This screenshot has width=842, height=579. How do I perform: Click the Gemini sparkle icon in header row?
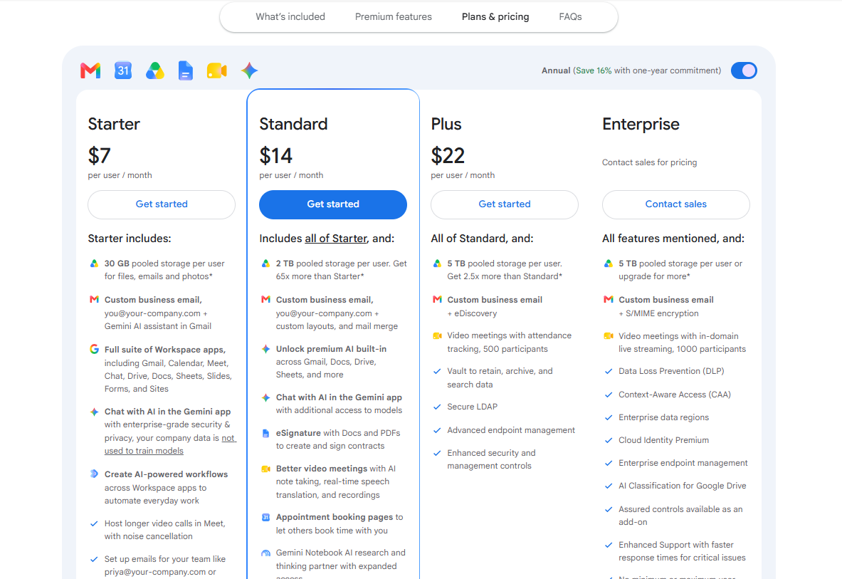click(x=249, y=71)
